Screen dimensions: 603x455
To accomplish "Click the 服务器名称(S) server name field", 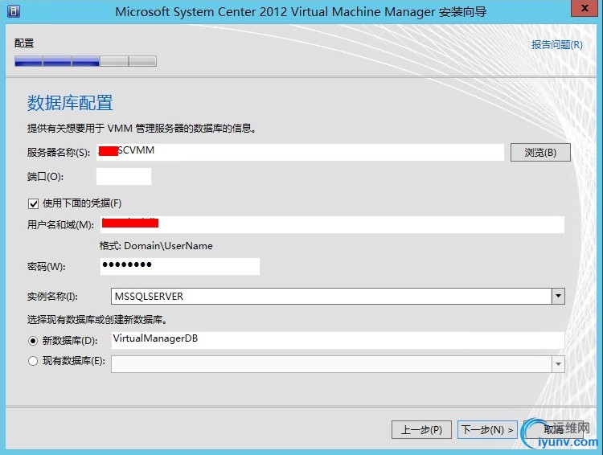I will tap(300, 152).
